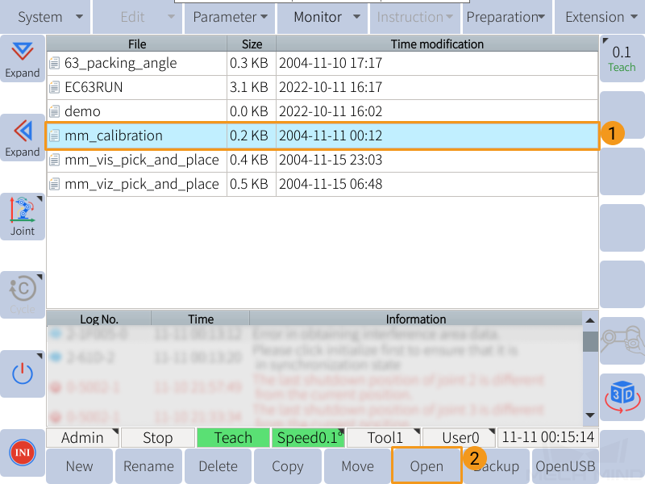Click the Cycle mode icon
This screenshot has height=484, width=645.
pyautogui.click(x=23, y=294)
